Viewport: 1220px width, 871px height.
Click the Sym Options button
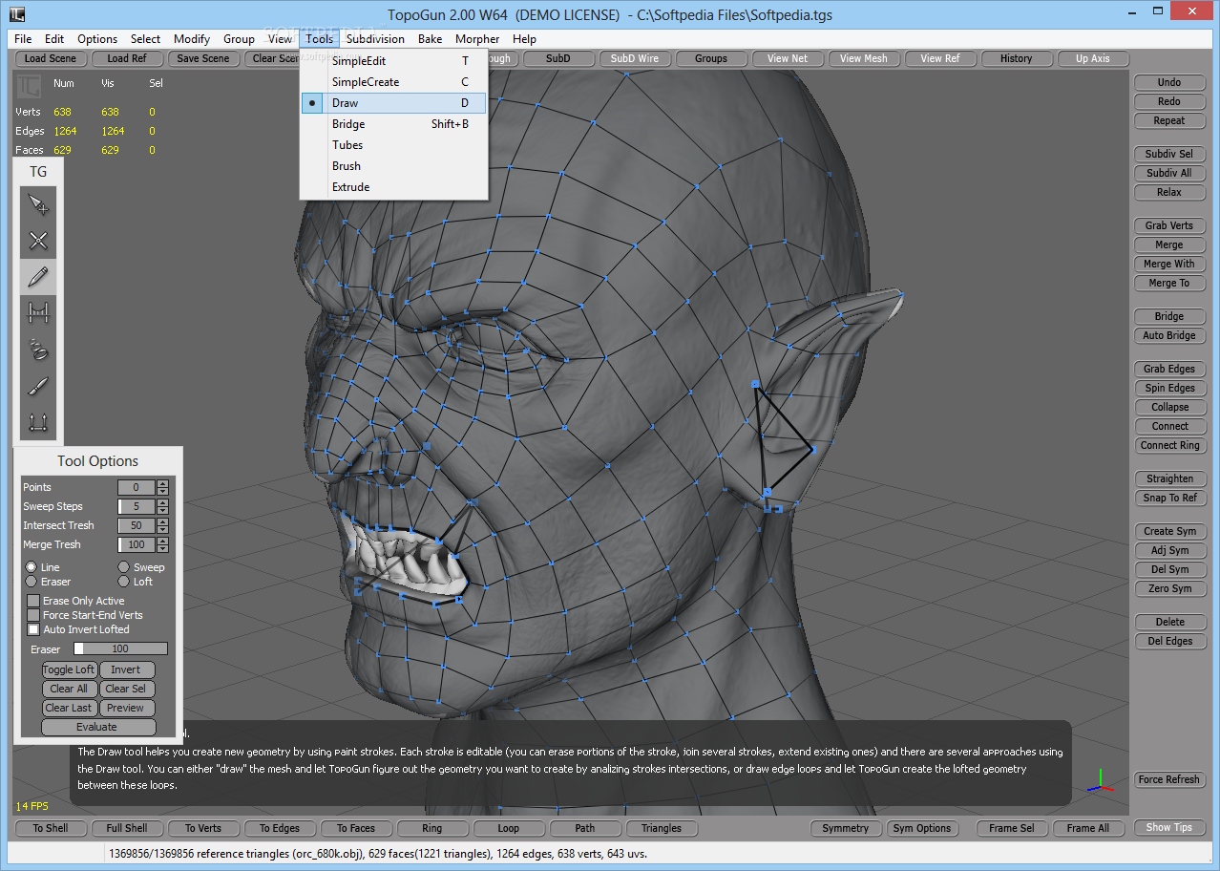[921, 828]
